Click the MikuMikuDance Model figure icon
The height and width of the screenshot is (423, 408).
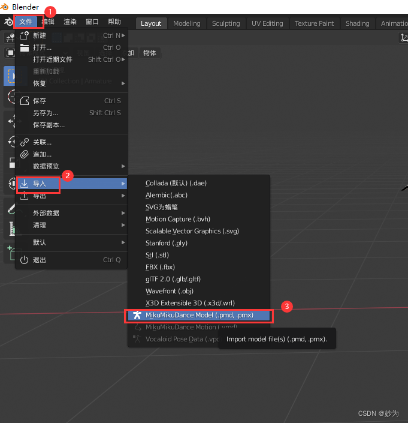[x=137, y=315]
